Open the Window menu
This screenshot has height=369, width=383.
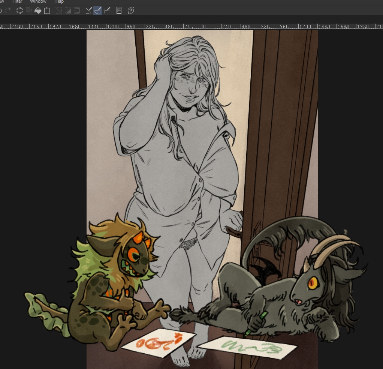(38, 2)
